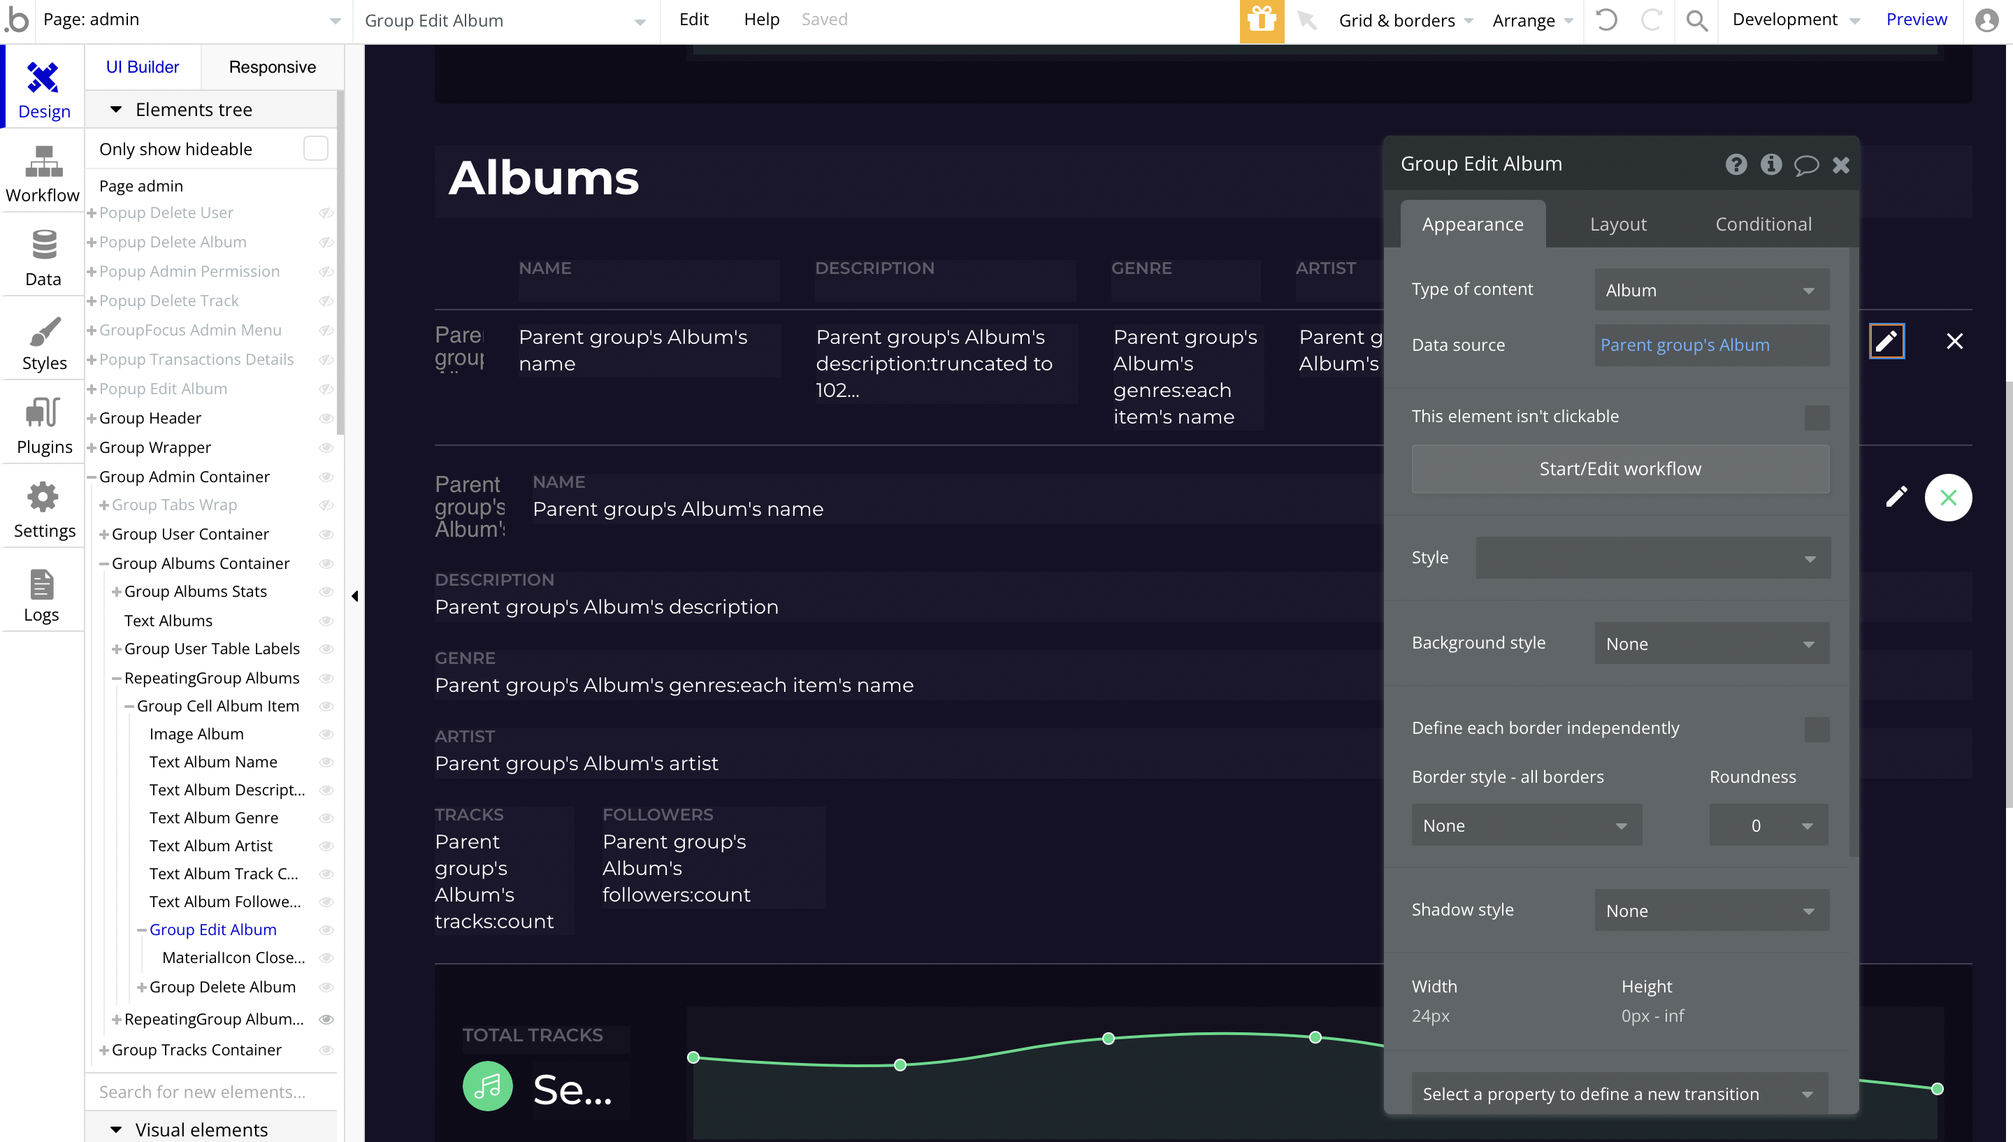Open the Workflow tab in sidebar

coord(43,174)
